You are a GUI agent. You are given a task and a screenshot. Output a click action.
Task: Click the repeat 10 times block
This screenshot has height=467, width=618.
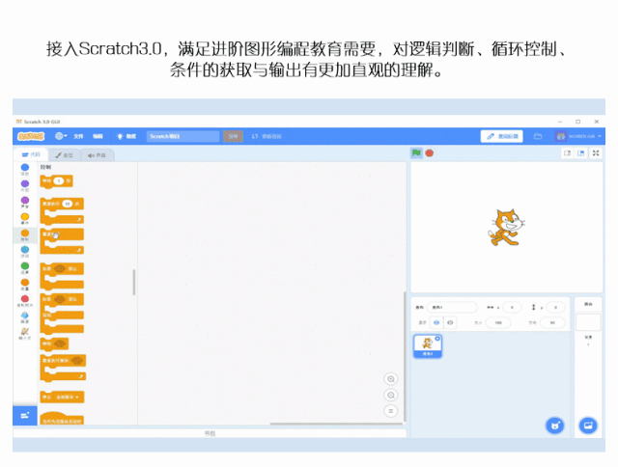point(62,210)
